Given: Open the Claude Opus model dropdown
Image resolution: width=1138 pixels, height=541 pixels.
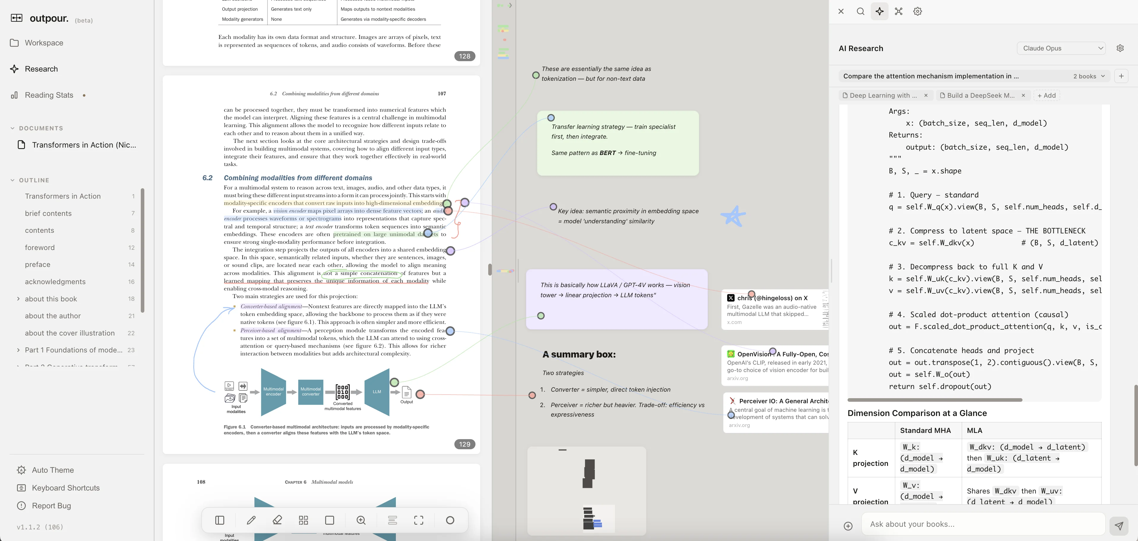Looking at the screenshot, I should (1061, 48).
